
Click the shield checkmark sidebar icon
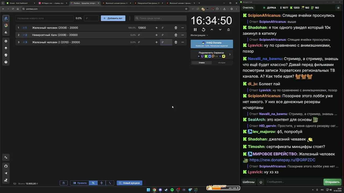6,55
